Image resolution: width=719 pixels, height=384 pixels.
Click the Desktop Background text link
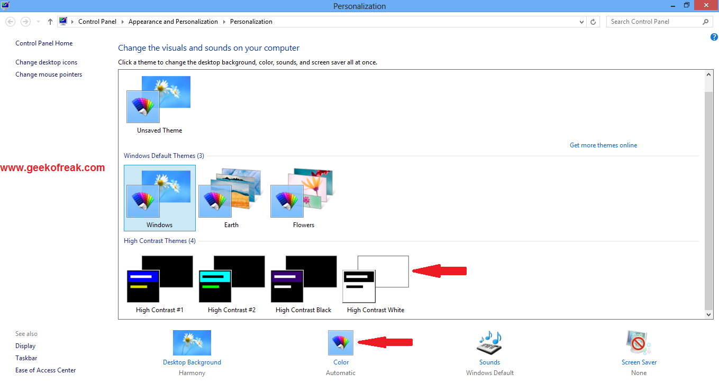coord(192,362)
